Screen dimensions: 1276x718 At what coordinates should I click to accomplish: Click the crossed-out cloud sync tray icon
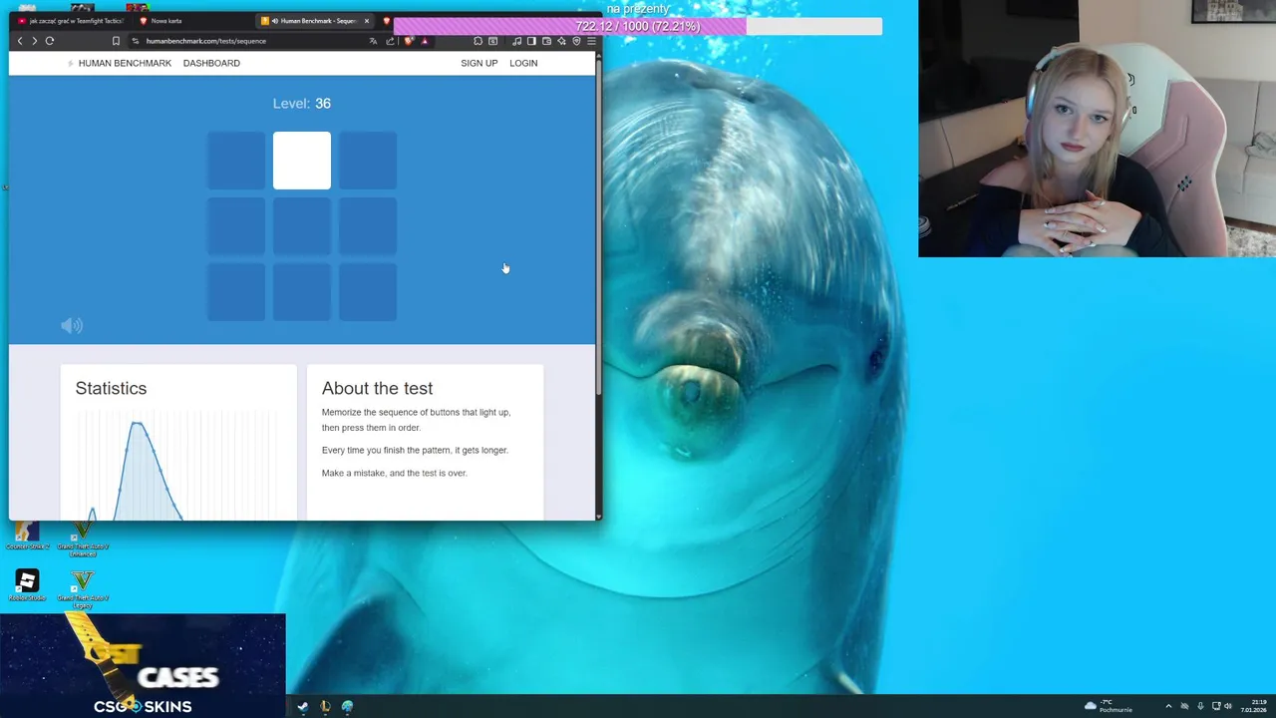pos(1184,706)
